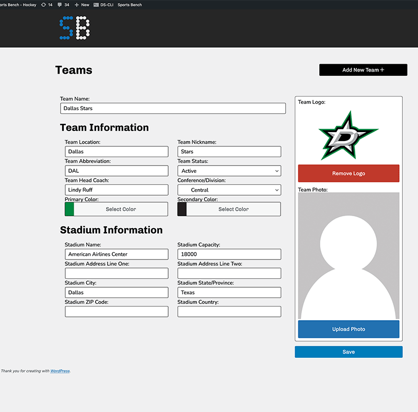Image resolution: width=418 pixels, height=412 pixels.
Task: Click the Remove Logo button
Action: (349, 173)
